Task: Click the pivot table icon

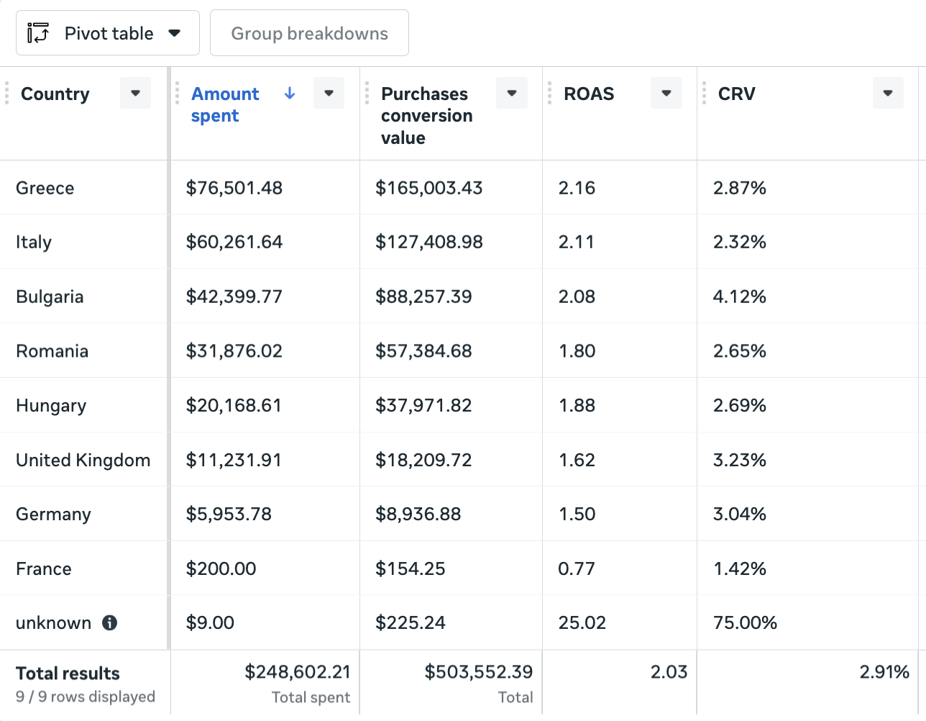Action: click(38, 33)
